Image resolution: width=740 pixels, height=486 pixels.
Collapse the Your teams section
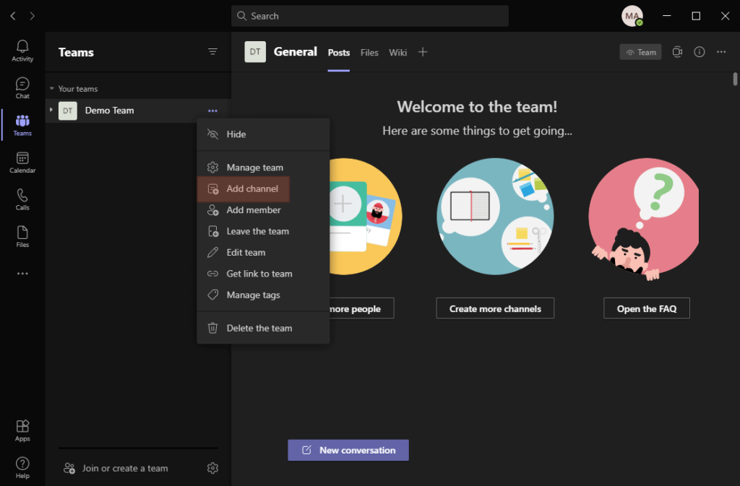[52, 89]
